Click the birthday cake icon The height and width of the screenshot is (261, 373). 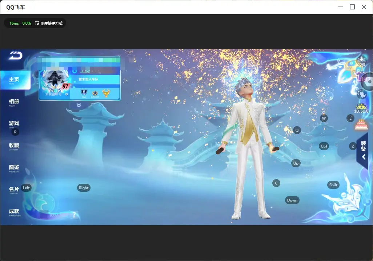[x=361, y=125]
